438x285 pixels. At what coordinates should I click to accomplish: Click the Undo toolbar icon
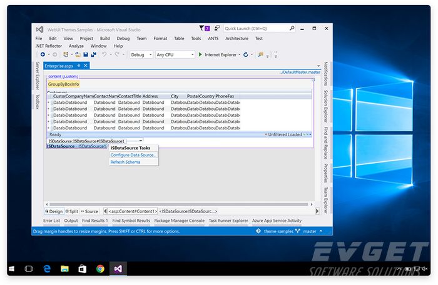click(x=104, y=54)
